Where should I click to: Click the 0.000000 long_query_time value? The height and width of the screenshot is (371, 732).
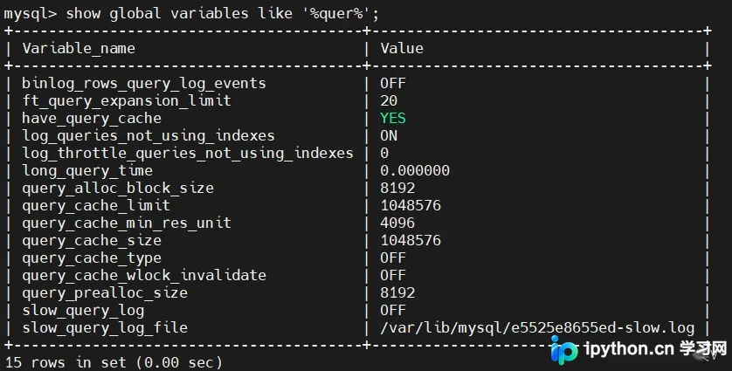(x=415, y=171)
